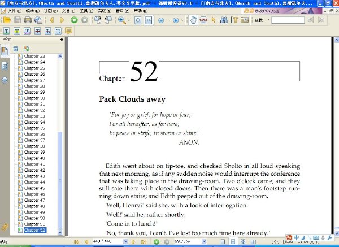Click the Email document globe icon
The image size is (339, 247).
[38, 20]
